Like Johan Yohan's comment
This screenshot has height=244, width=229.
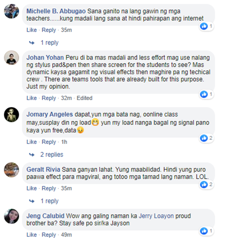click(31, 98)
